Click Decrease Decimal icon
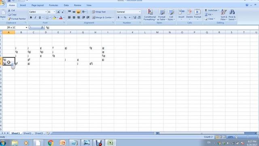 tap(139, 17)
